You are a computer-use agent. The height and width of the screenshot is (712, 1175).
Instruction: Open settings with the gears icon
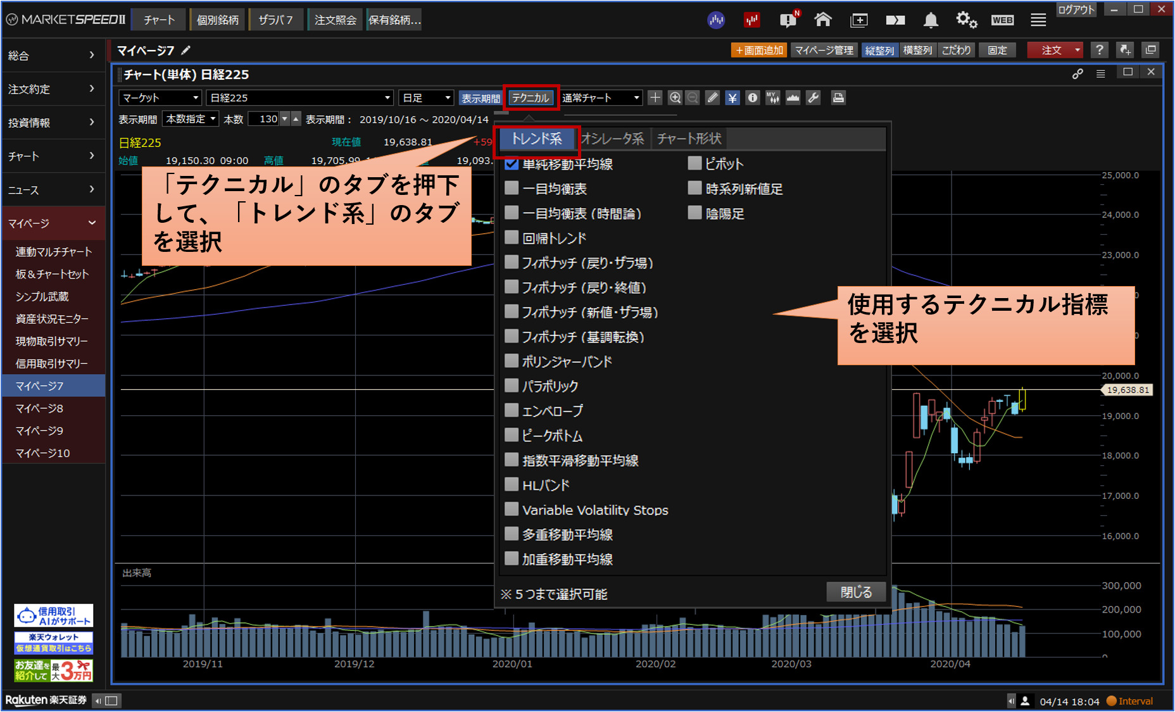pyautogui.click(x=966, y=20)
